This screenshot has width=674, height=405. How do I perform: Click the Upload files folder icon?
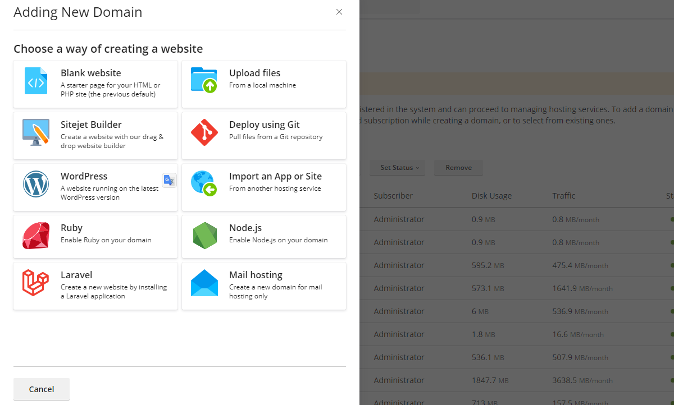pos(204,80)
